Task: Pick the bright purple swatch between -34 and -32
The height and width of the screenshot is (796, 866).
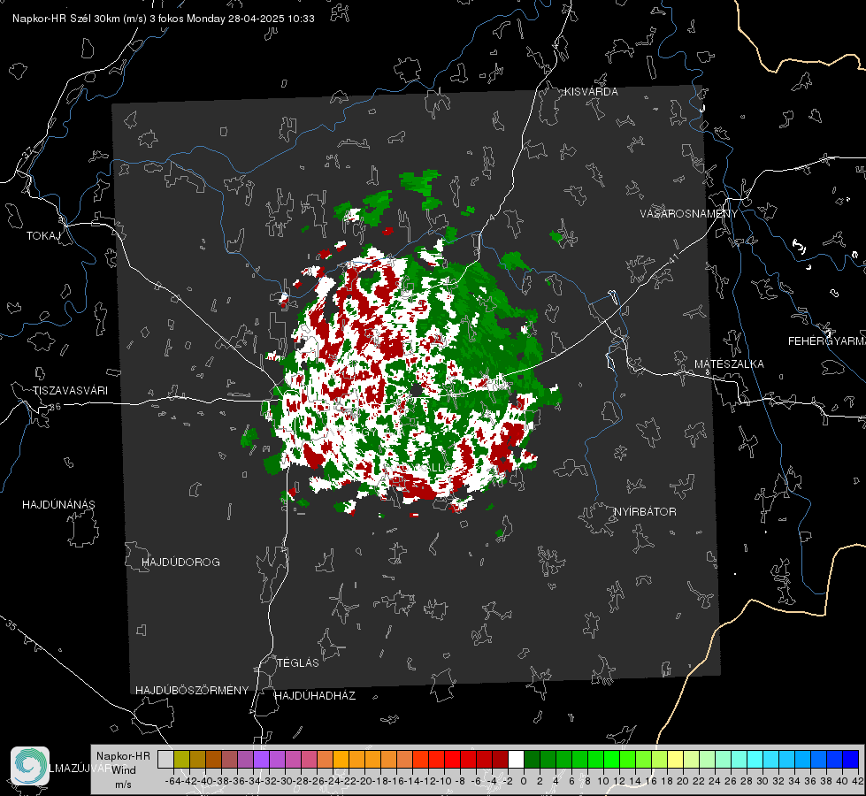Action: 261,759
